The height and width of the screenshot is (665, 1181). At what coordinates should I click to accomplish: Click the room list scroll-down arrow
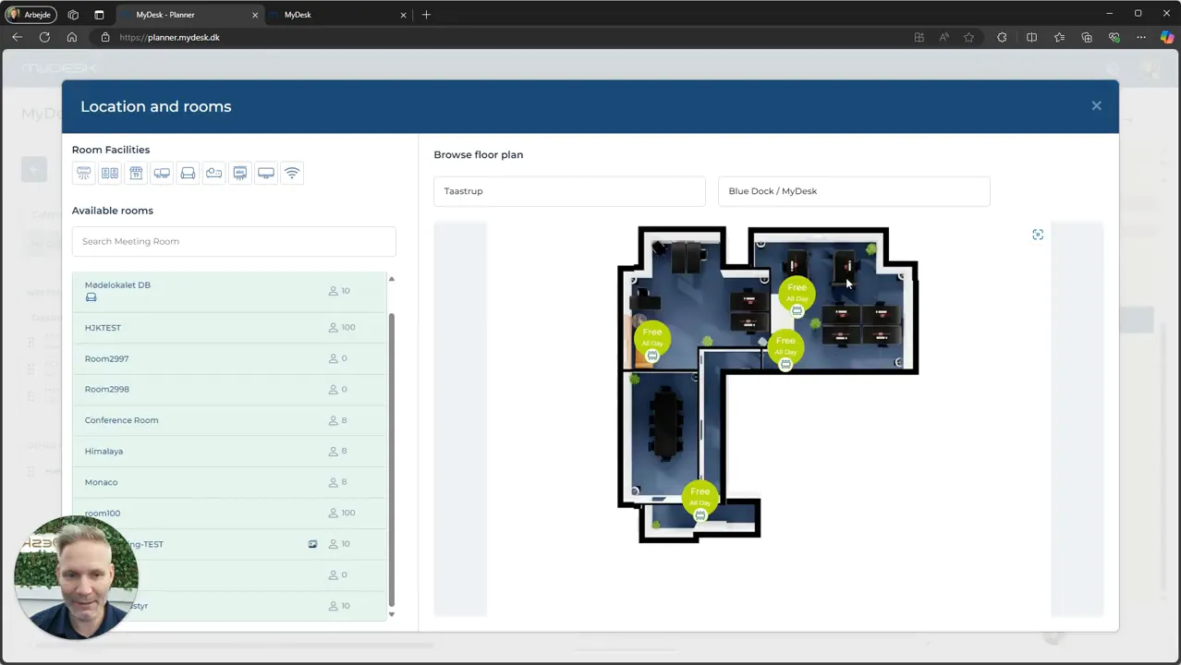391,614
